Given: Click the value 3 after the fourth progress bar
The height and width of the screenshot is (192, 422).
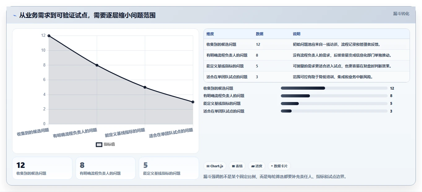Looking at the screenshot, I should (x=391, y=111).
